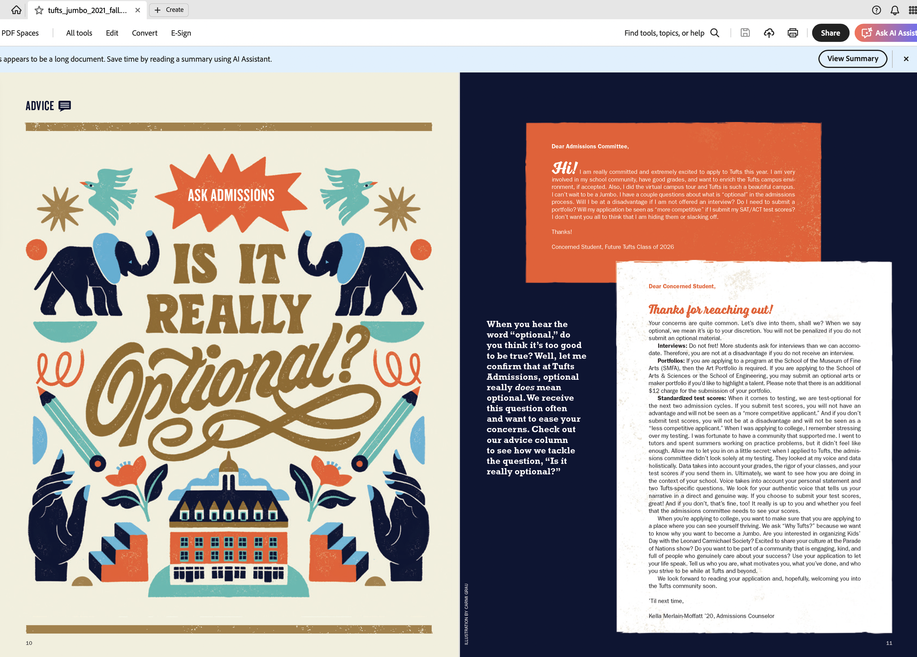Click the View Summary button

click(852, 59)
